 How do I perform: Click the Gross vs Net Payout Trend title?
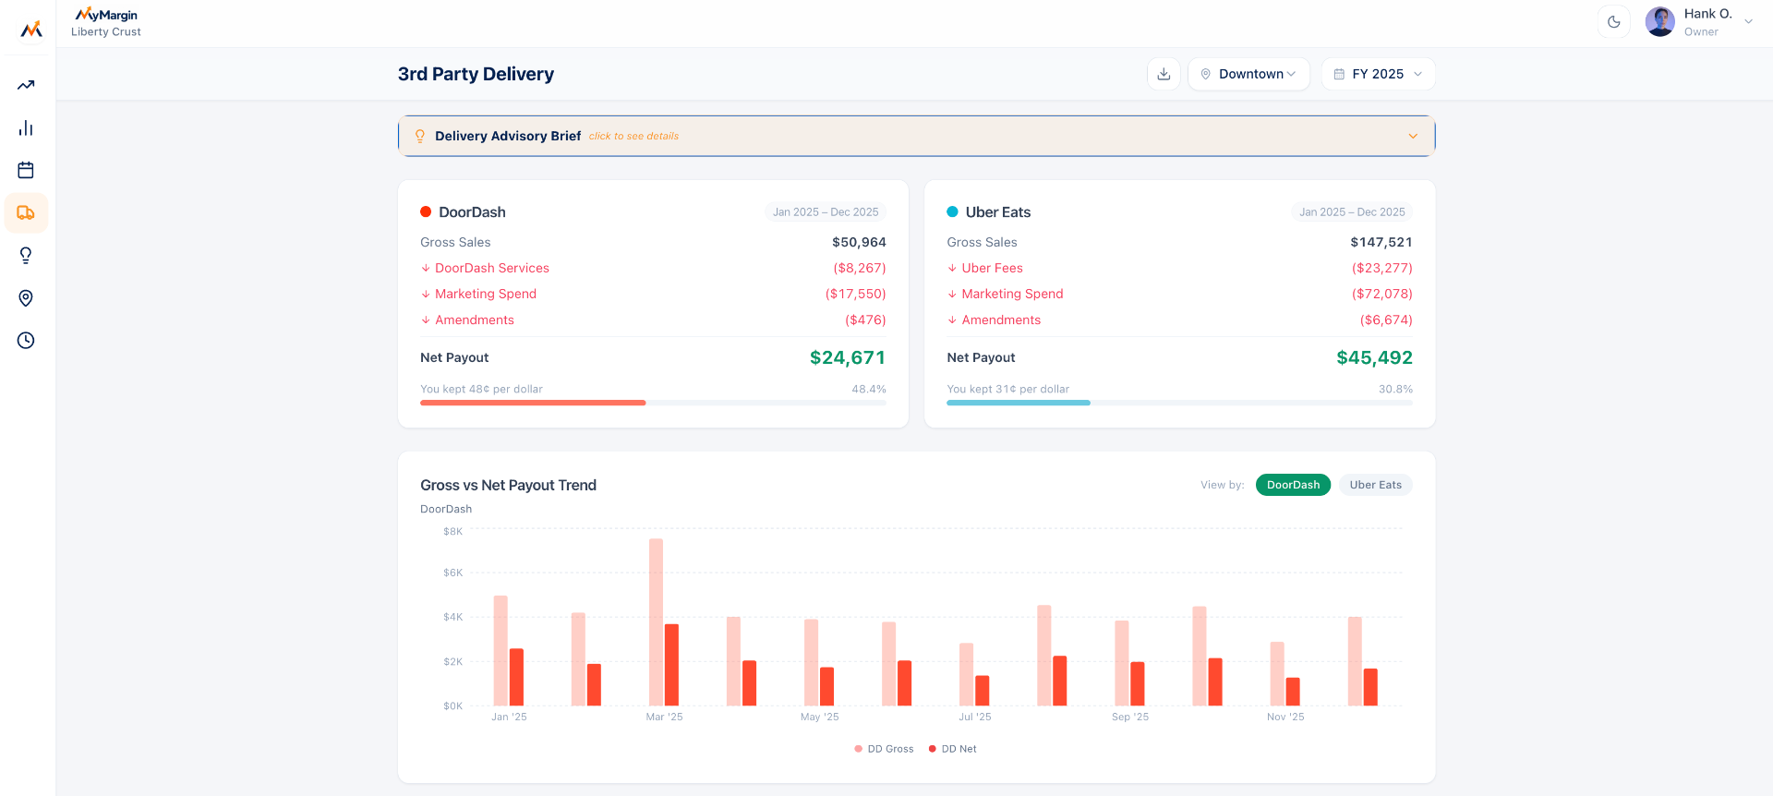tap(508, 485)
